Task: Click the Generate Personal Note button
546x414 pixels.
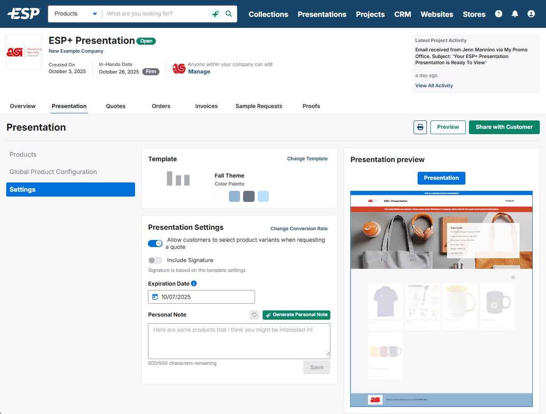Action: coord(296,315)
